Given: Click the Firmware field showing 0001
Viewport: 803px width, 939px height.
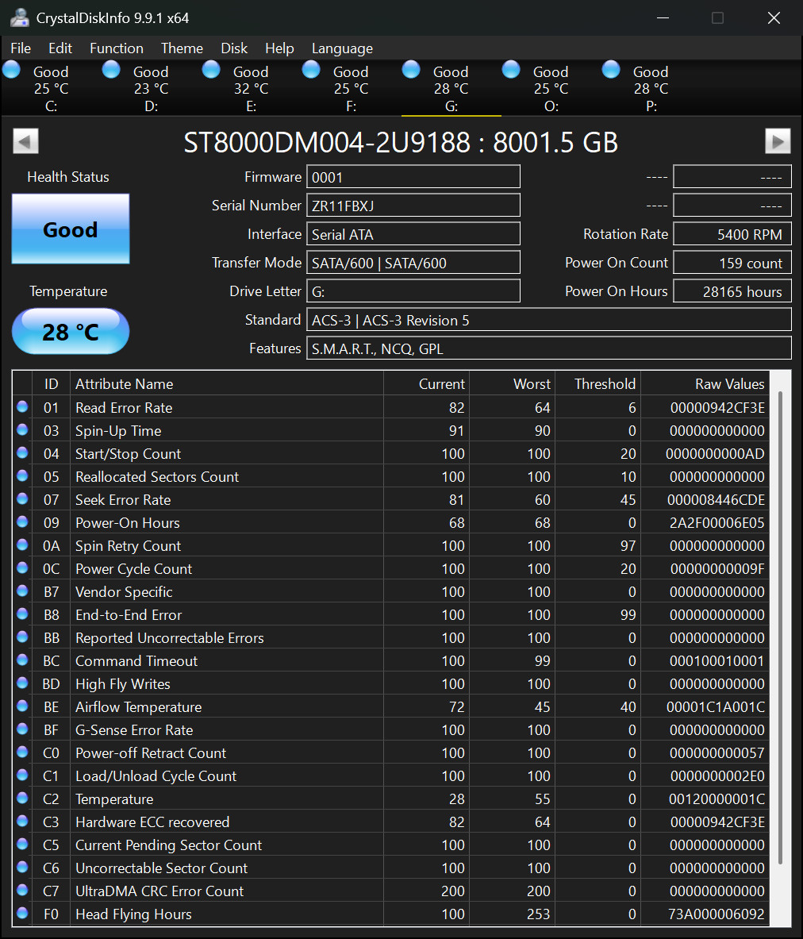Looking at the screenshot, I should tap(413, 177).
